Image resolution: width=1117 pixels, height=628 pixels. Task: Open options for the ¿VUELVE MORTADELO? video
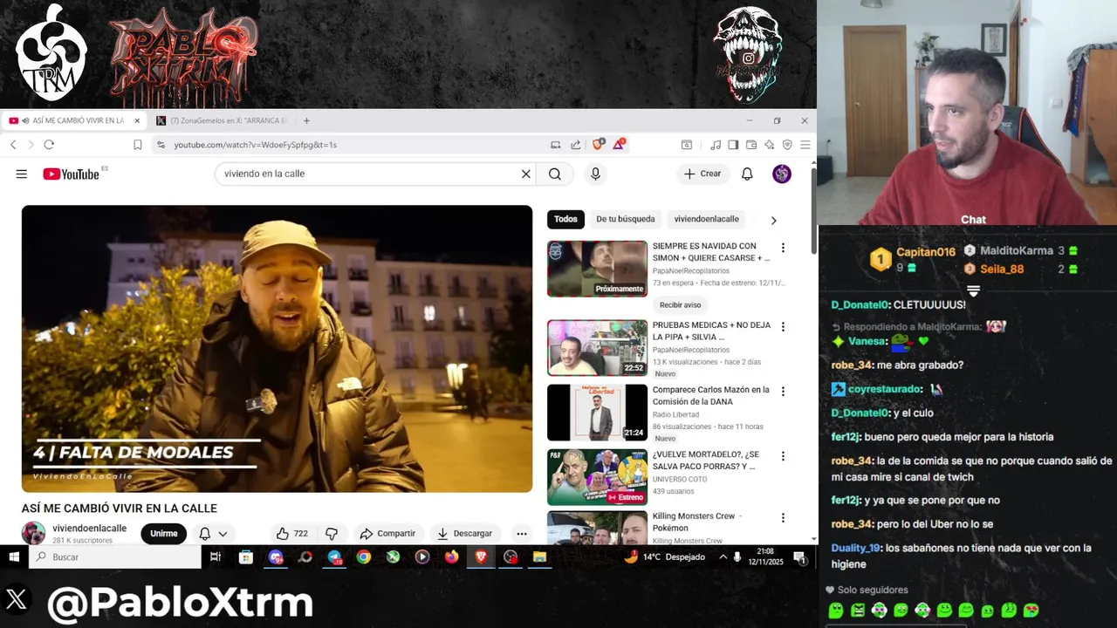[783, 456]
